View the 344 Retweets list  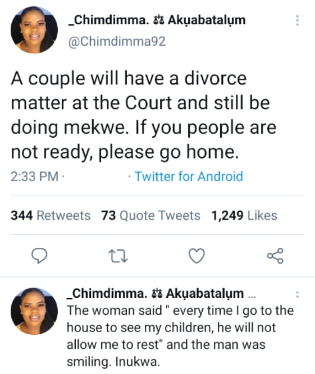[x=51, y=216]
